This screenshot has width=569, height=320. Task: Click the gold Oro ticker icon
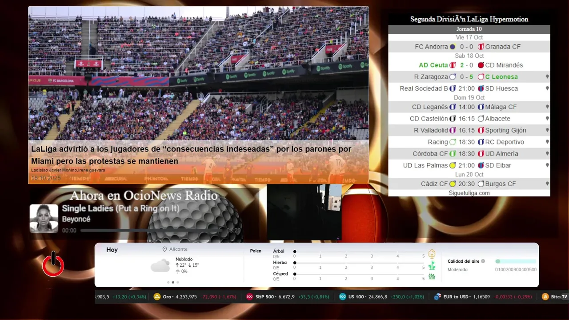click(157, 297)
